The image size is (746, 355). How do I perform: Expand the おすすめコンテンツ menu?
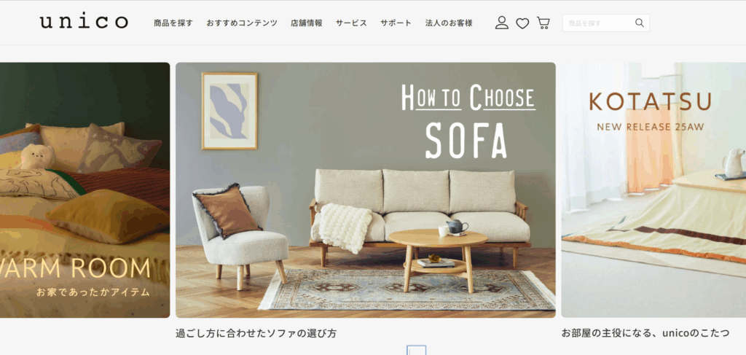pos(242,23)
